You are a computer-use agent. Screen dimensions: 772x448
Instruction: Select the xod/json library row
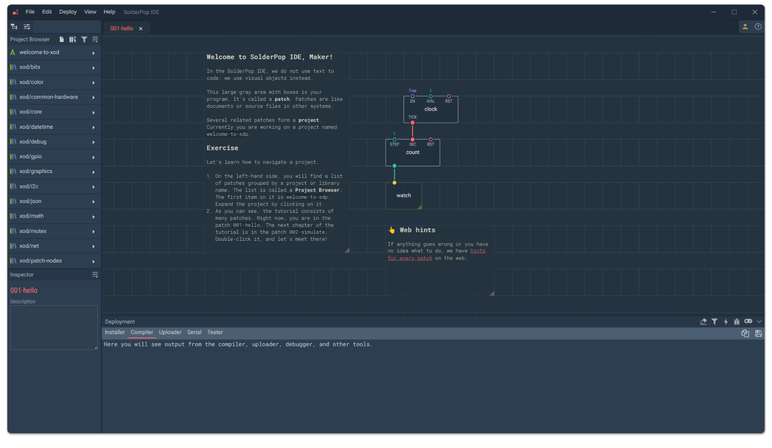pyautogui.click(x=54, y=202)
